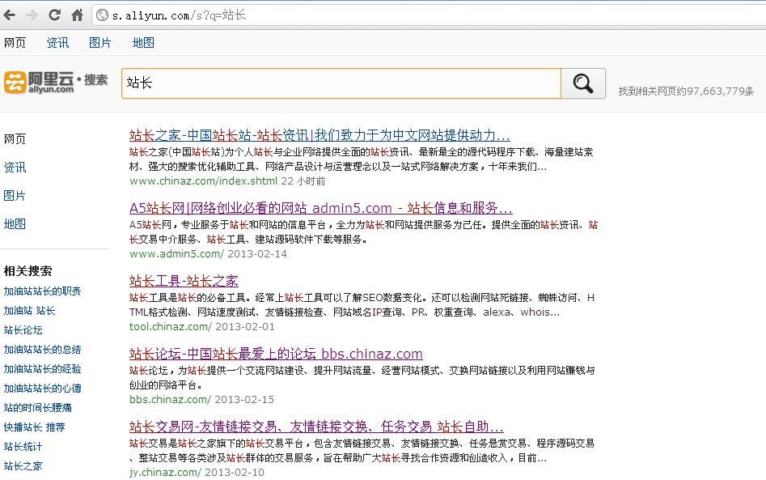
Task: Open the 站长之家-中国站长站 result title
Action: click(320, 135)
